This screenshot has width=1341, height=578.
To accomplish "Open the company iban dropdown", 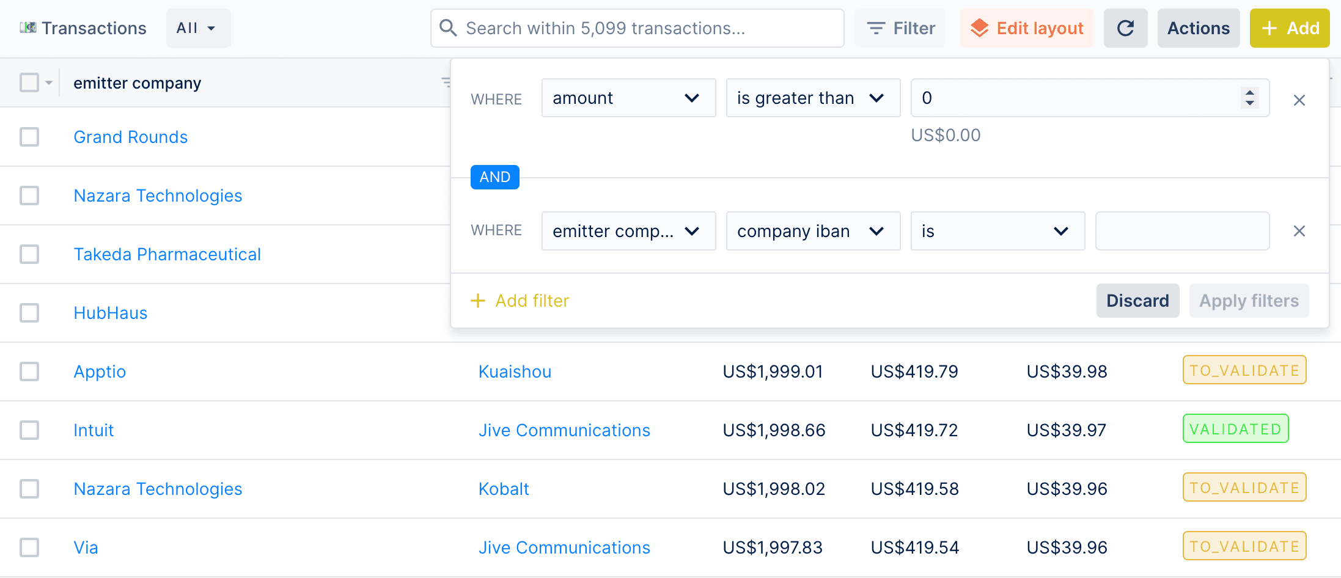I will coord(813,231).
